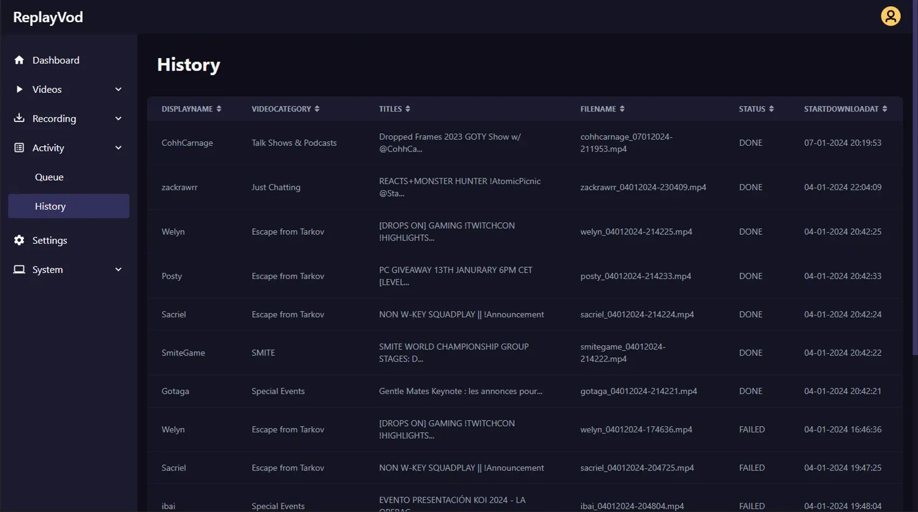Click the Videos play icon
This screenshot has height=512, width=918.
click(19, 89)
